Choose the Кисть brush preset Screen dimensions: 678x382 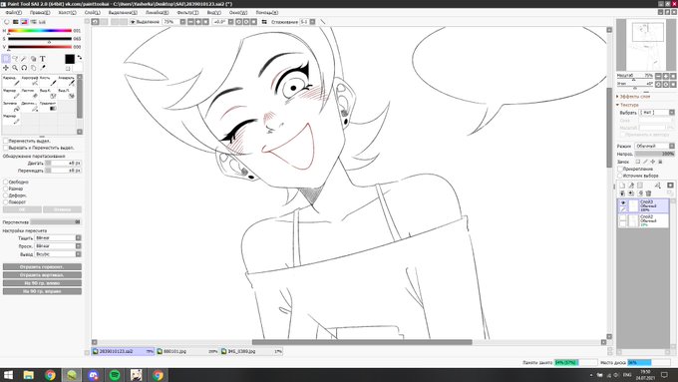[x=48, y=81]
